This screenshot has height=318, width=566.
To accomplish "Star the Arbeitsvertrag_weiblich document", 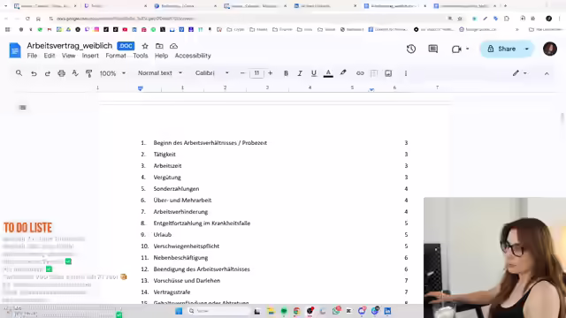I will pos(145,46).
